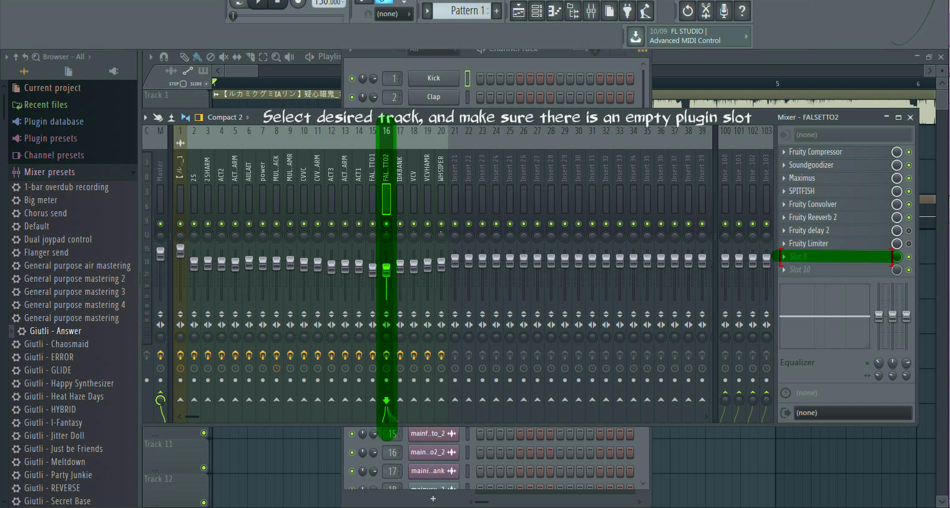The height and width of the screenshot is (508, 950).
Task: Click the scissors cut icon on the toolbar
Action: point(706,11)
